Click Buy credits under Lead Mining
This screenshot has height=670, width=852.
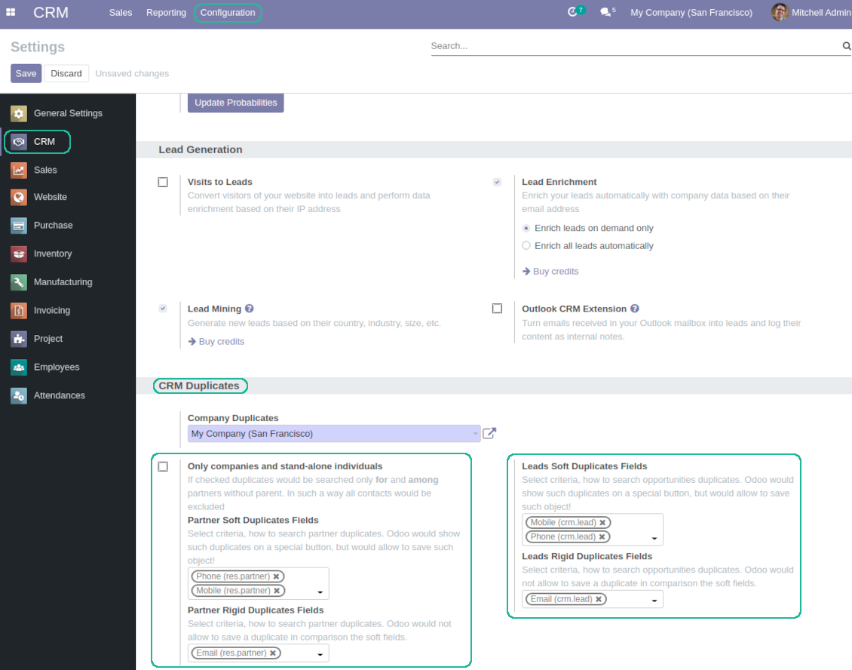pos(216,342)
